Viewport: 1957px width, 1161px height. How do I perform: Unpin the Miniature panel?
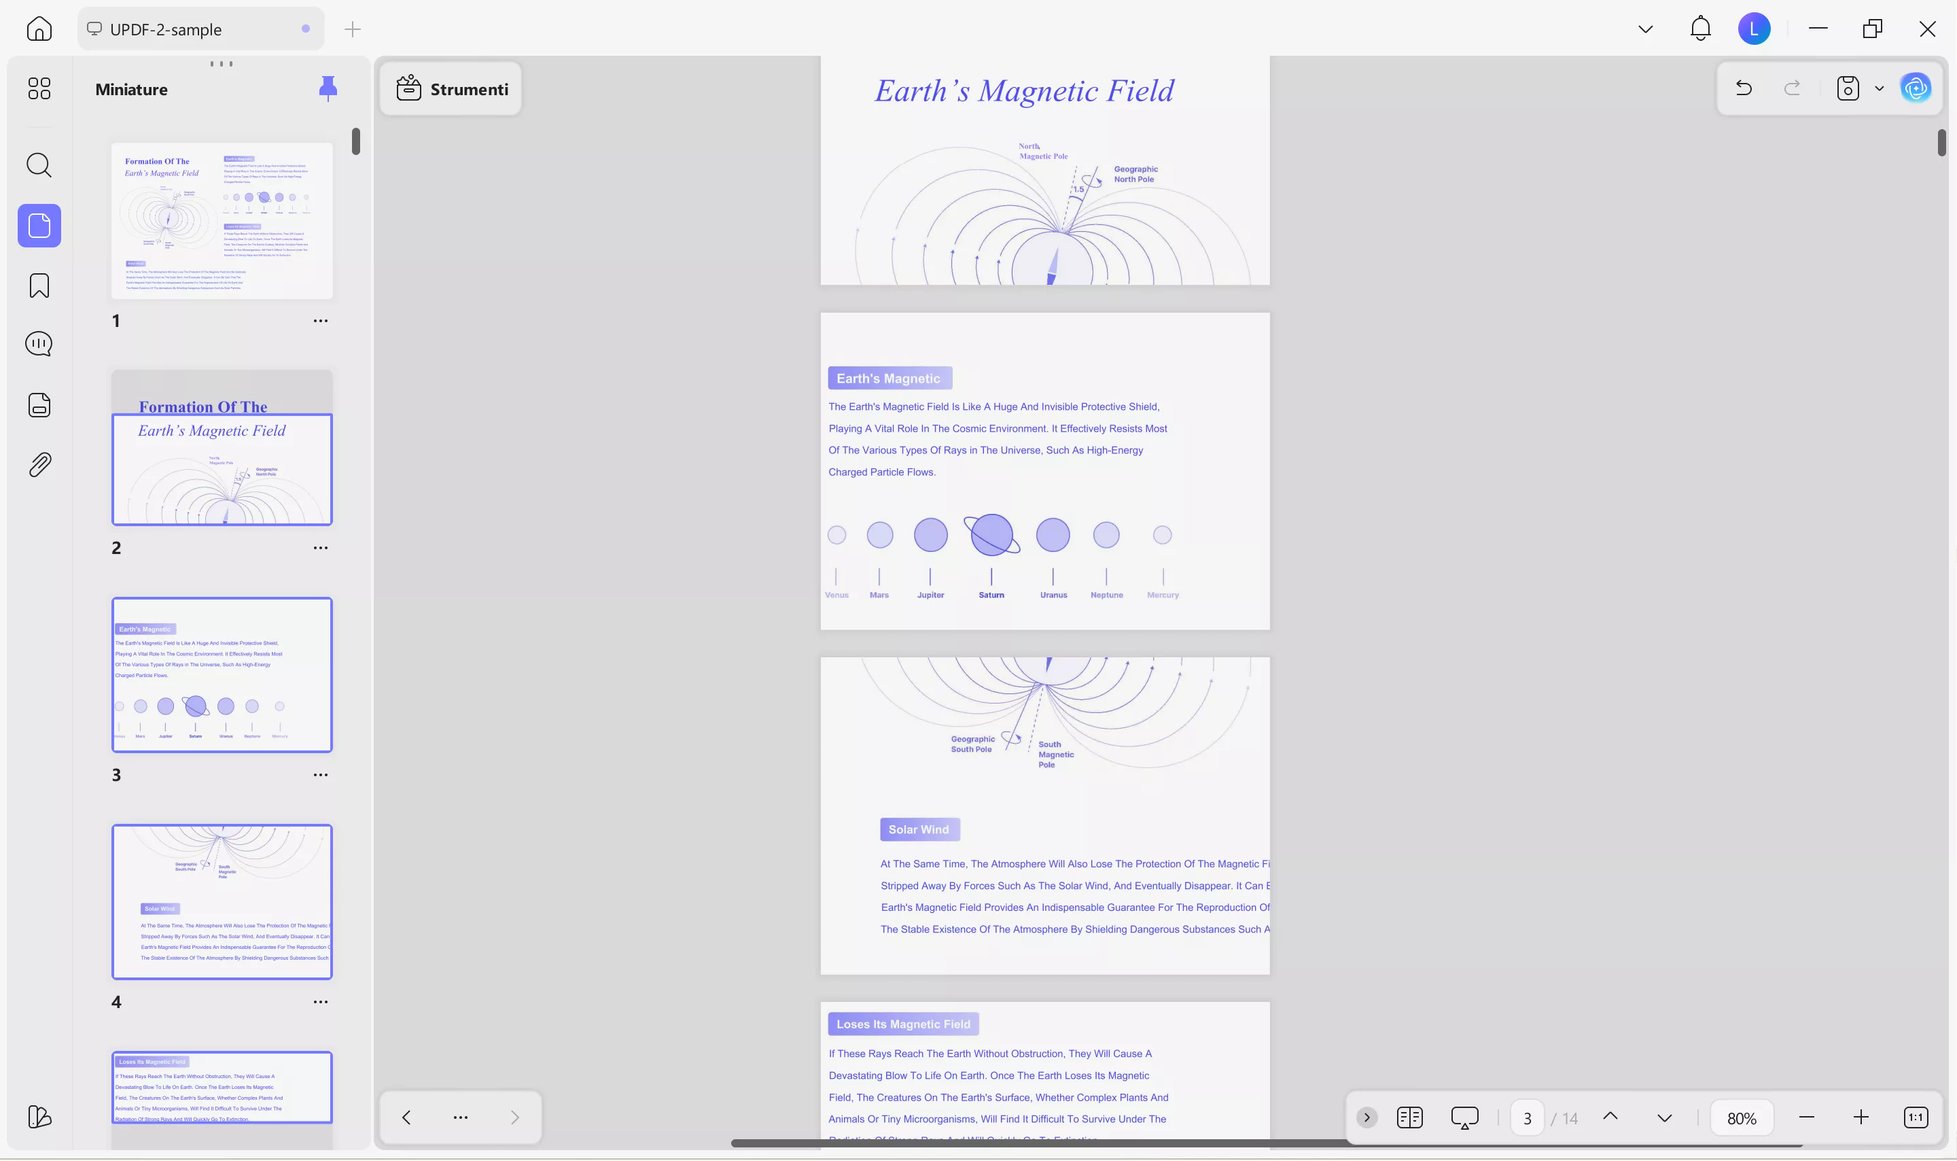coord(328,88)
